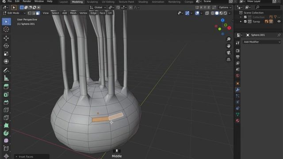Click the viewport zoom magnifier icon
This screenshot has width=283, height=159.
[229, 39]
